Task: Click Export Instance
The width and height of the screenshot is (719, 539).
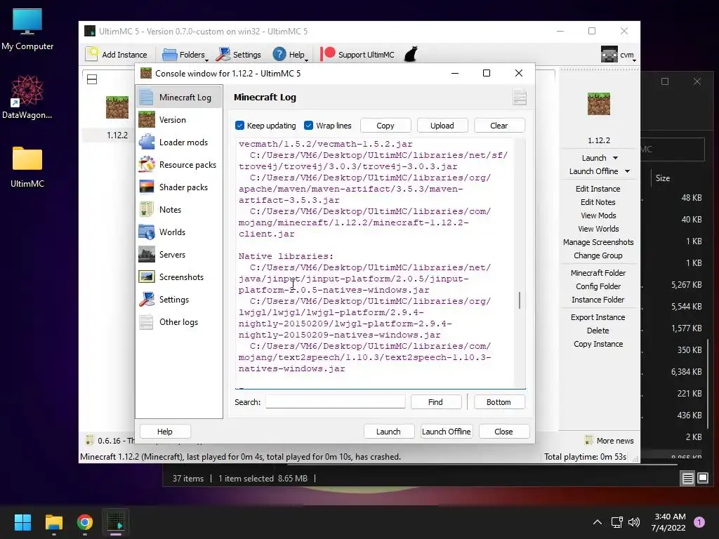Action: [598, 317]
